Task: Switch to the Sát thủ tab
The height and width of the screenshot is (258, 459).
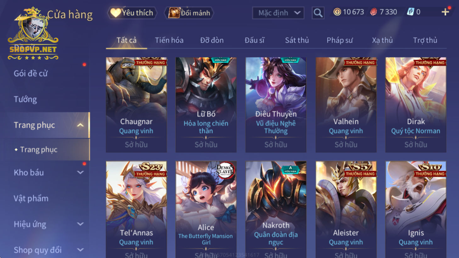Action: pos(297,40)
